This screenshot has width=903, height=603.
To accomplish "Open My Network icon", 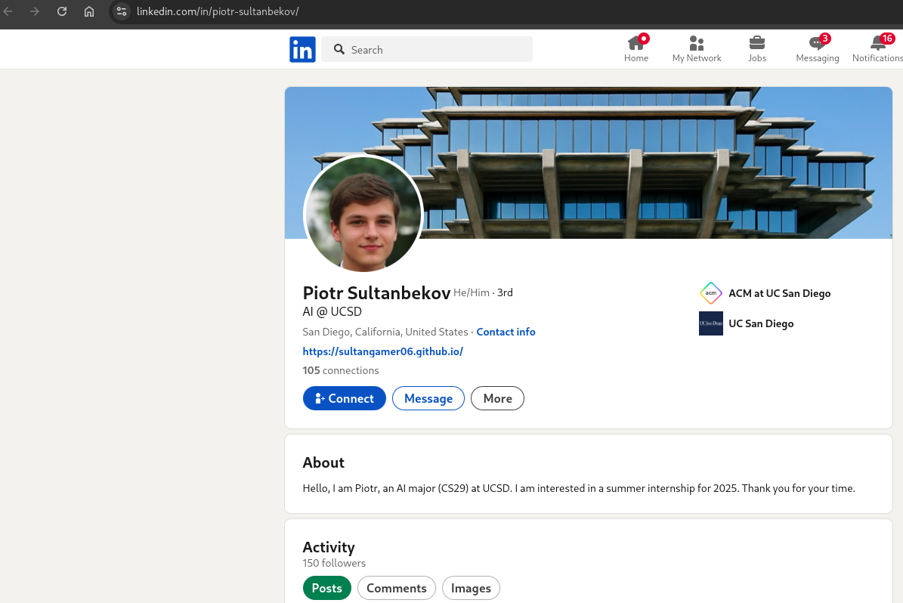I will (697, 44).
